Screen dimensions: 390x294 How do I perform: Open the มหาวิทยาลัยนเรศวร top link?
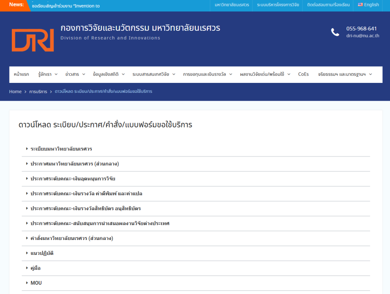point(232,5)
